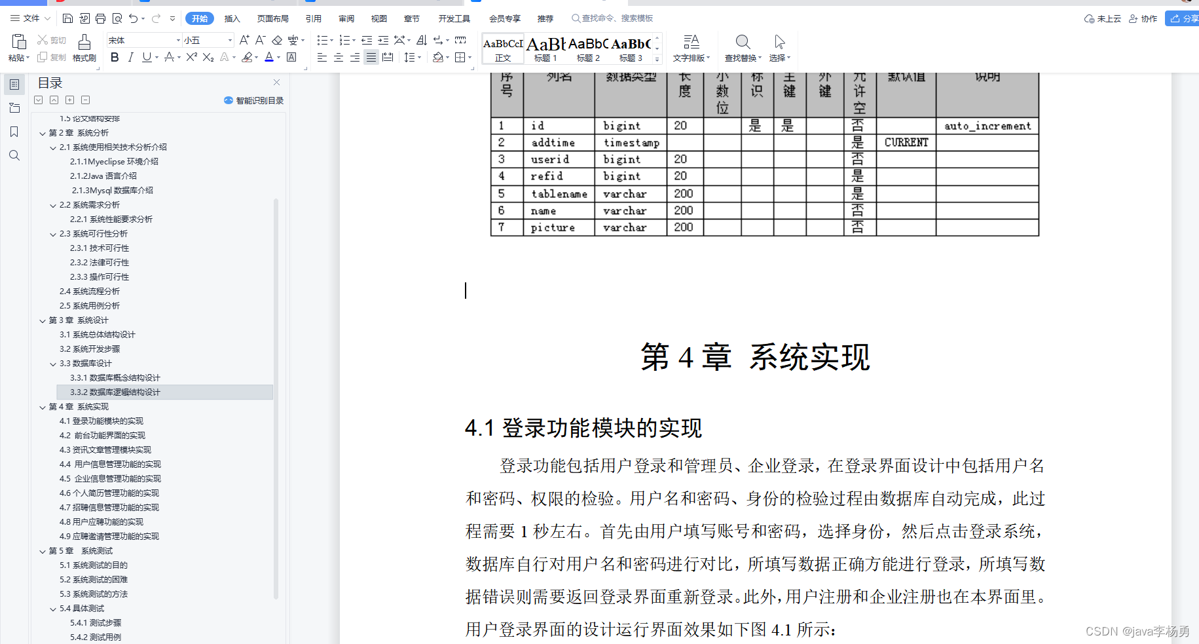The width and height of the screenshot is (1199, 644).
Task: Open Print Preview icon
Action: (x=117, y=18)
